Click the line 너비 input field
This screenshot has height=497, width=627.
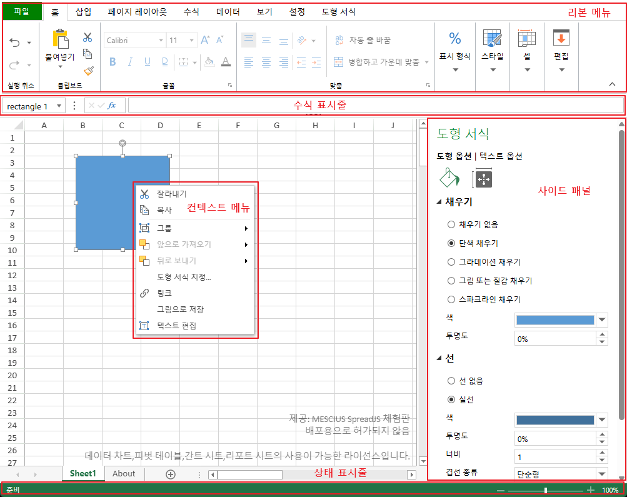tap(555, 456)
